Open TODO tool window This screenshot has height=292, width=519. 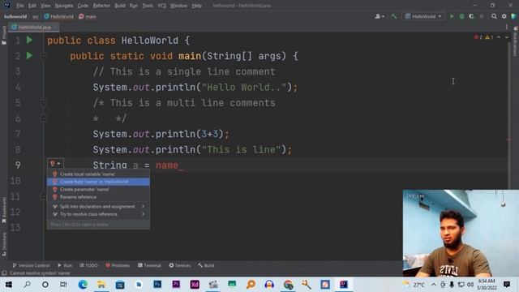[88, 265]
